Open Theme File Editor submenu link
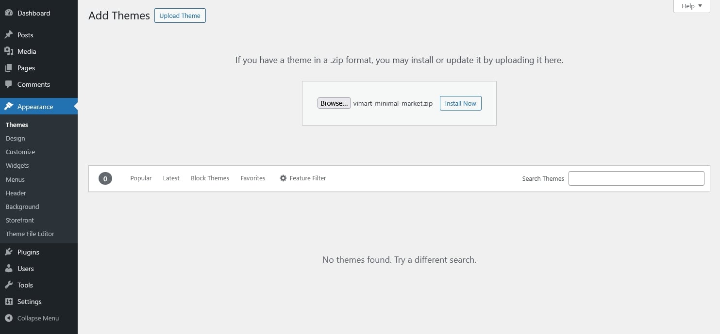 coord(30,234)
